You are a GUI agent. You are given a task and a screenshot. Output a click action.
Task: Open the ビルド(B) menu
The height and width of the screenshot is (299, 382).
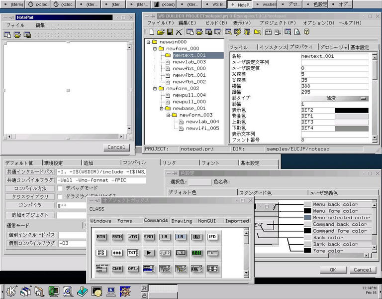pos(215,23)
